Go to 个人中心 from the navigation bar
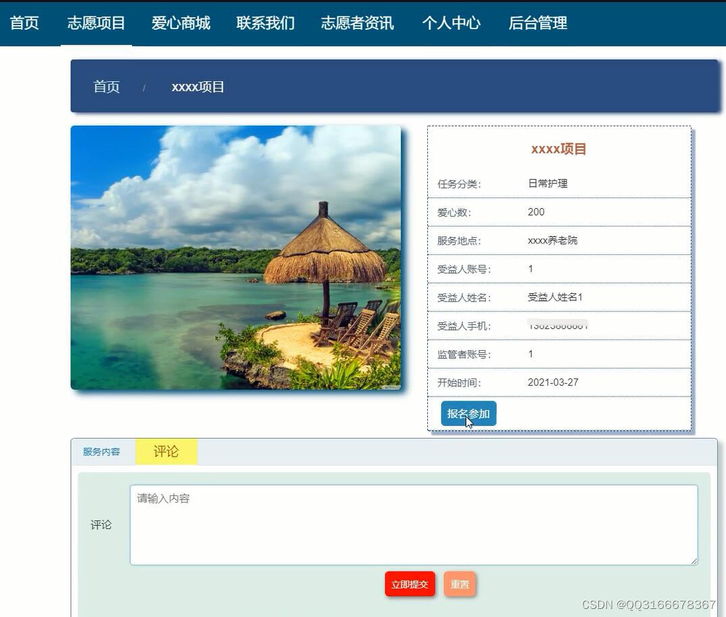The image size is (726, 617). (451, 22)
